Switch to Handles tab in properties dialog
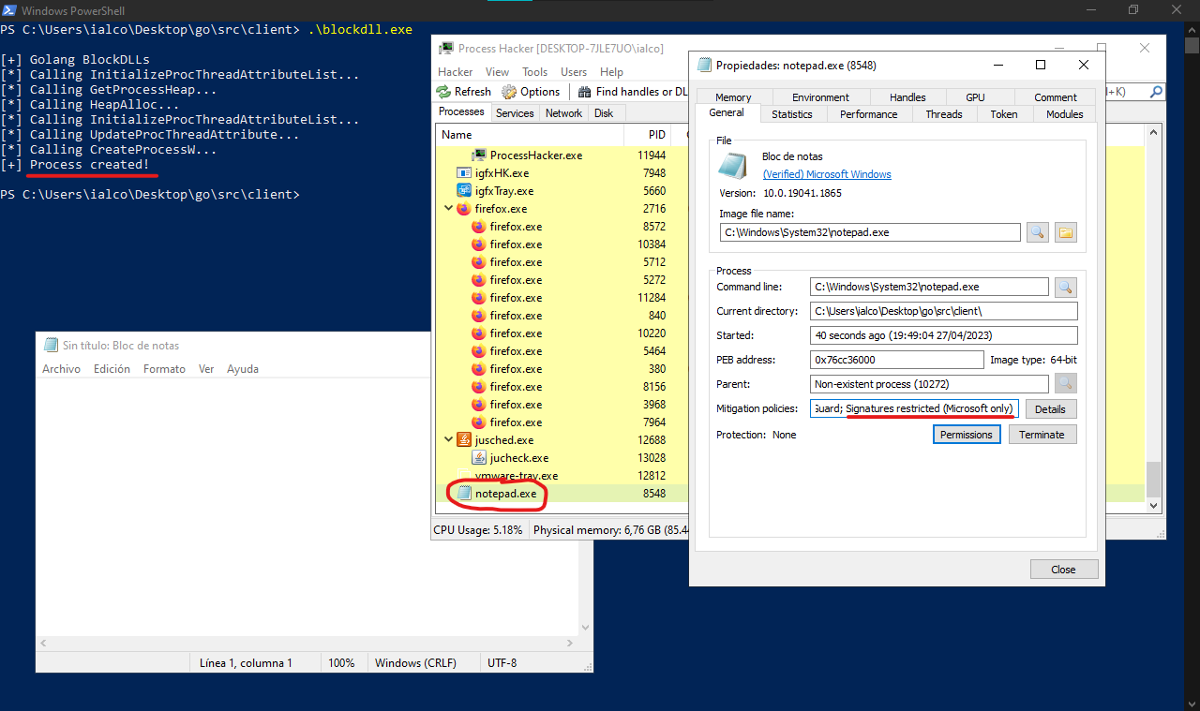 click(x=907, y=97)
